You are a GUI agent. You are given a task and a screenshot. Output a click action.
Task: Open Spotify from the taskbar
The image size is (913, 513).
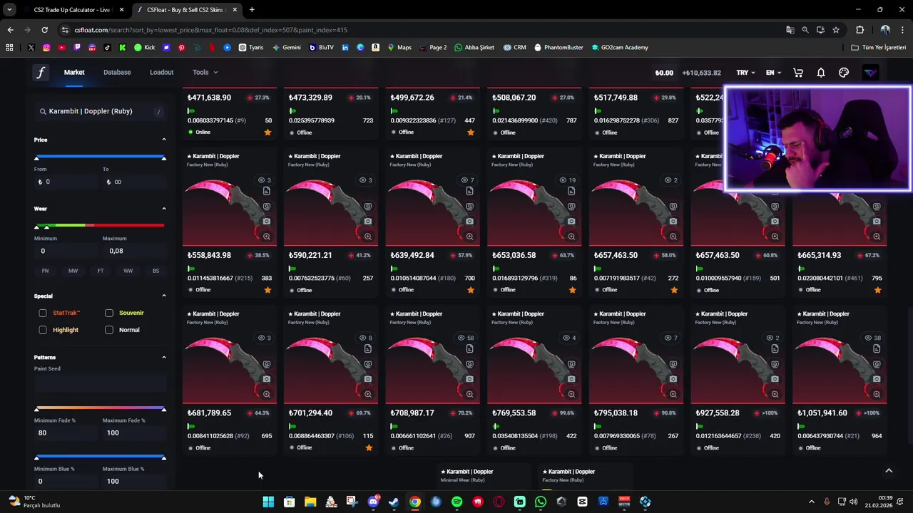(x=456, y=502)
